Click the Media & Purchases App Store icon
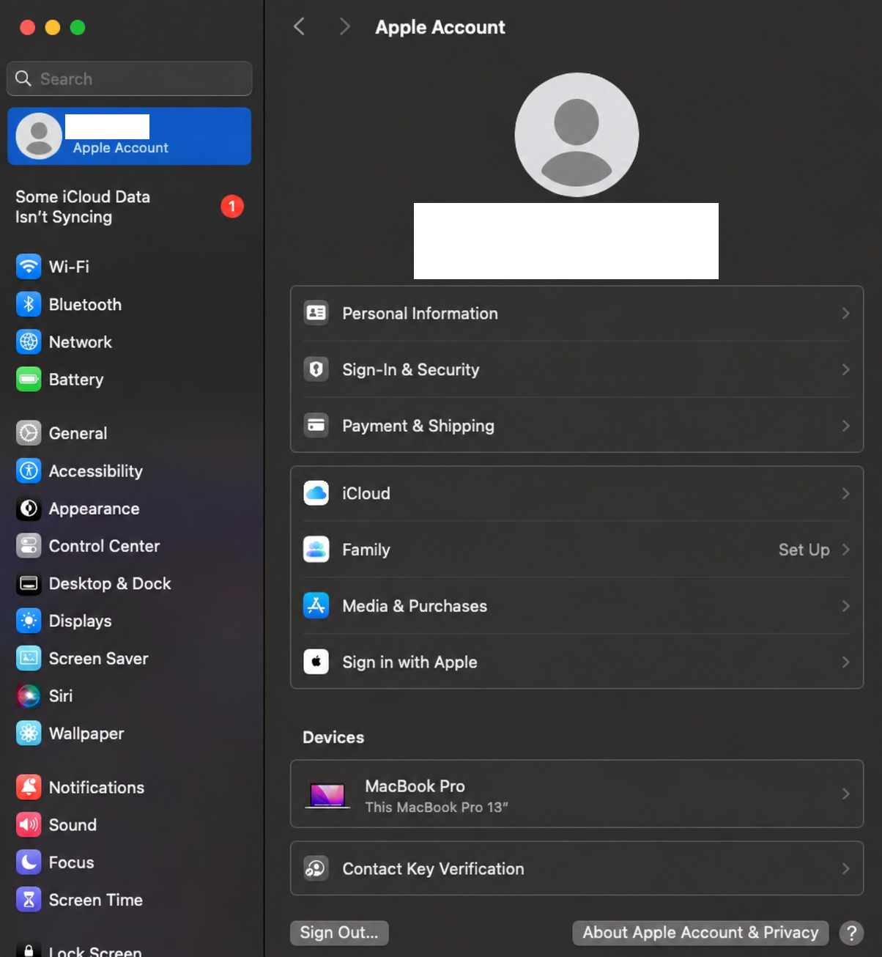 pyautogui.click(x=316, y=605)
